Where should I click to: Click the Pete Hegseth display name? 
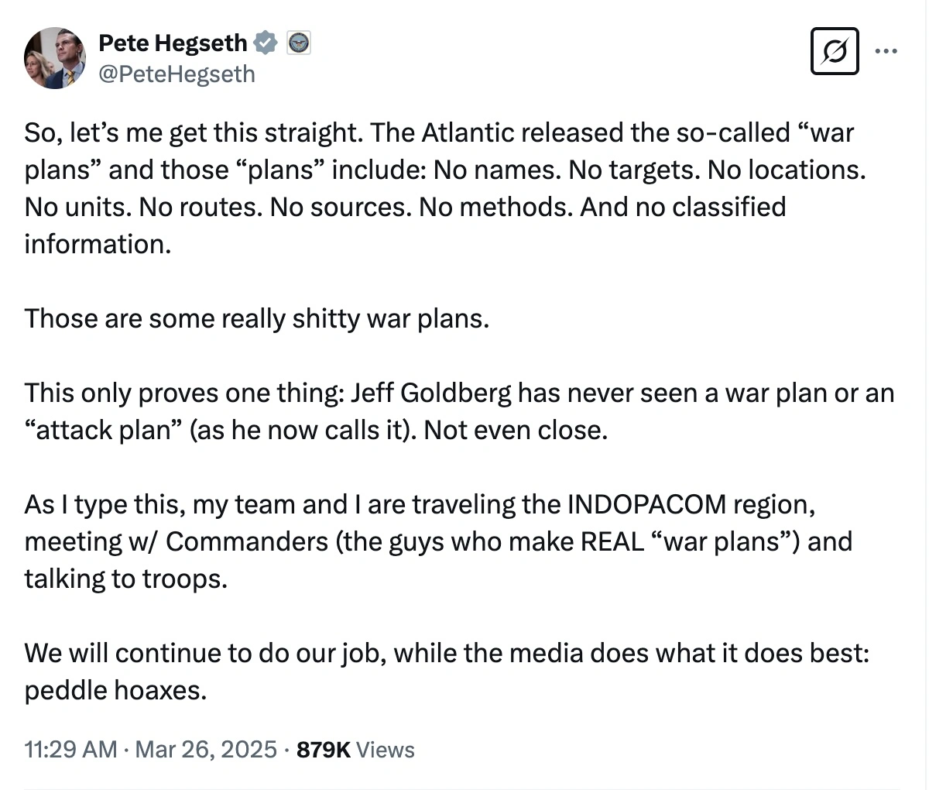(173, 43)
